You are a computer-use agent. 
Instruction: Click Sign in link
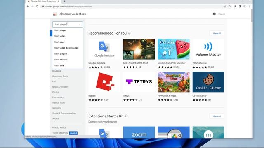[x=222, y=14]
